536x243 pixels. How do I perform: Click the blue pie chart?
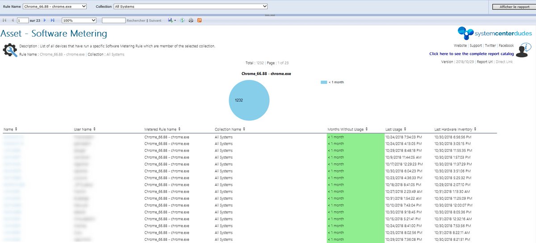coord(249,101)
